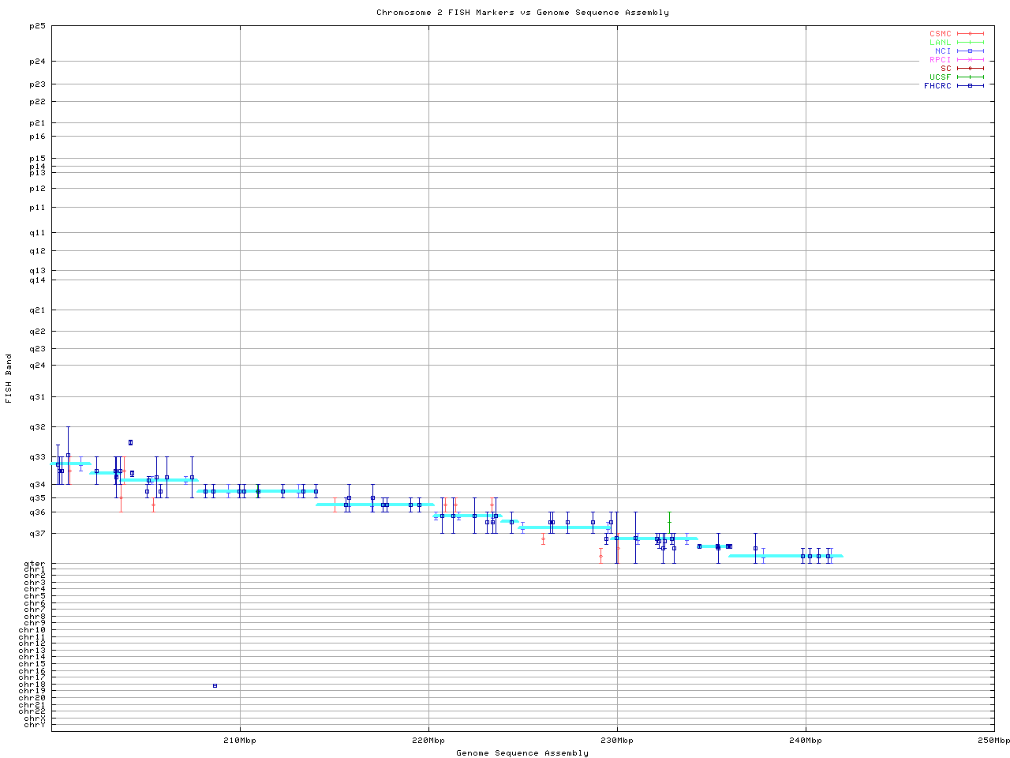Click the CSMC red line symbol in legend

point(970,34)
